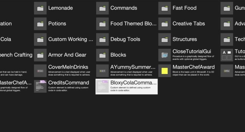Click the MasterChefAward block name
The image size is (245, 132).
[194, 67]
